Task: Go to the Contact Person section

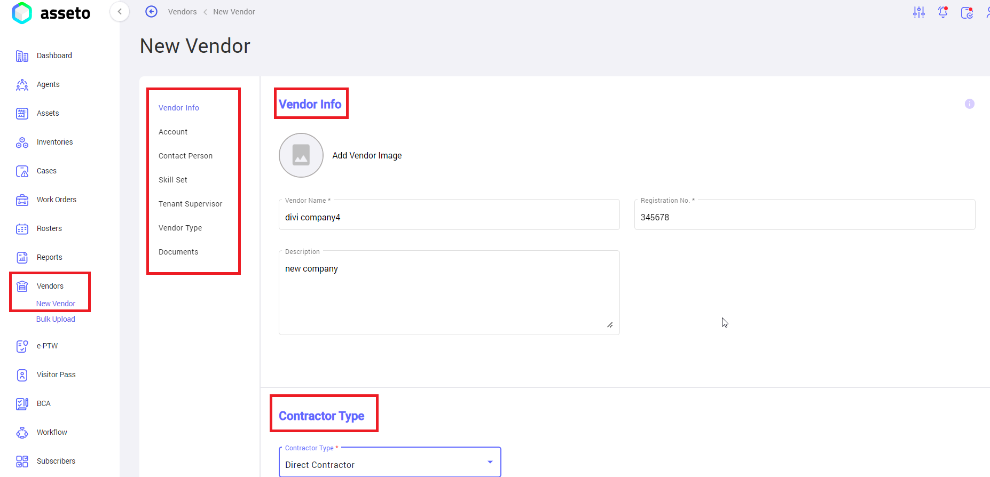Action: tap(185, 156)
